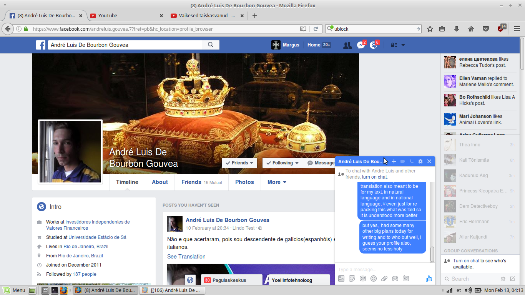Open Firefox downloads arrow icon

(x=457, y=29)
